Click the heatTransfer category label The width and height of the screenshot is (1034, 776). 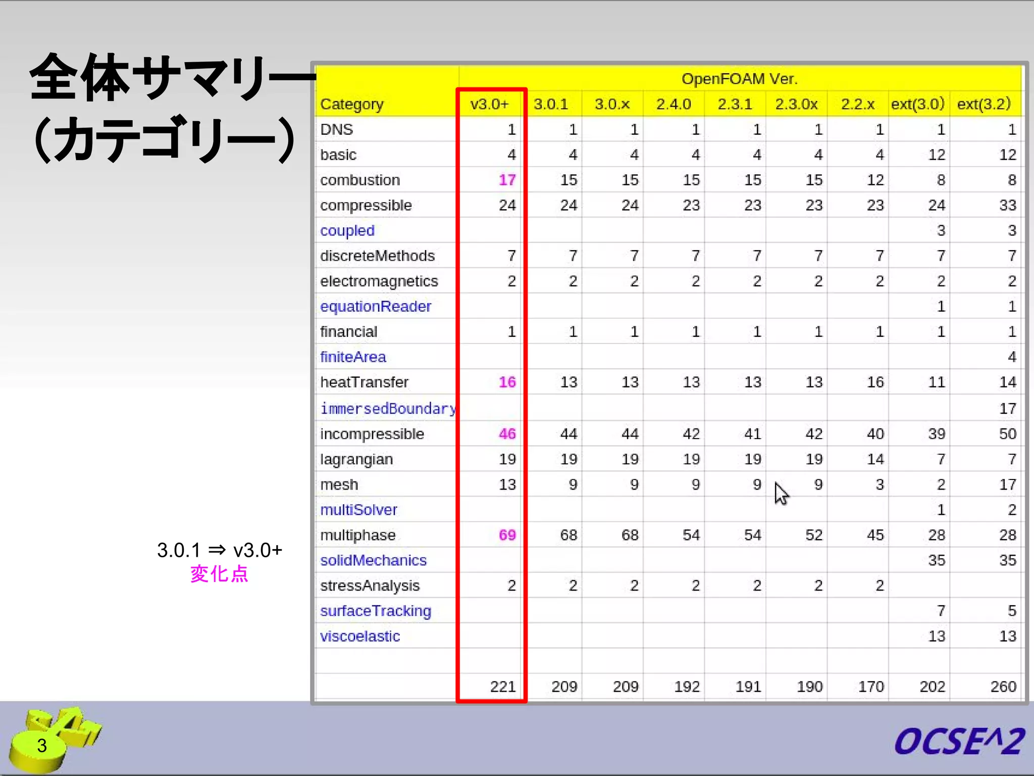point(364,382)
